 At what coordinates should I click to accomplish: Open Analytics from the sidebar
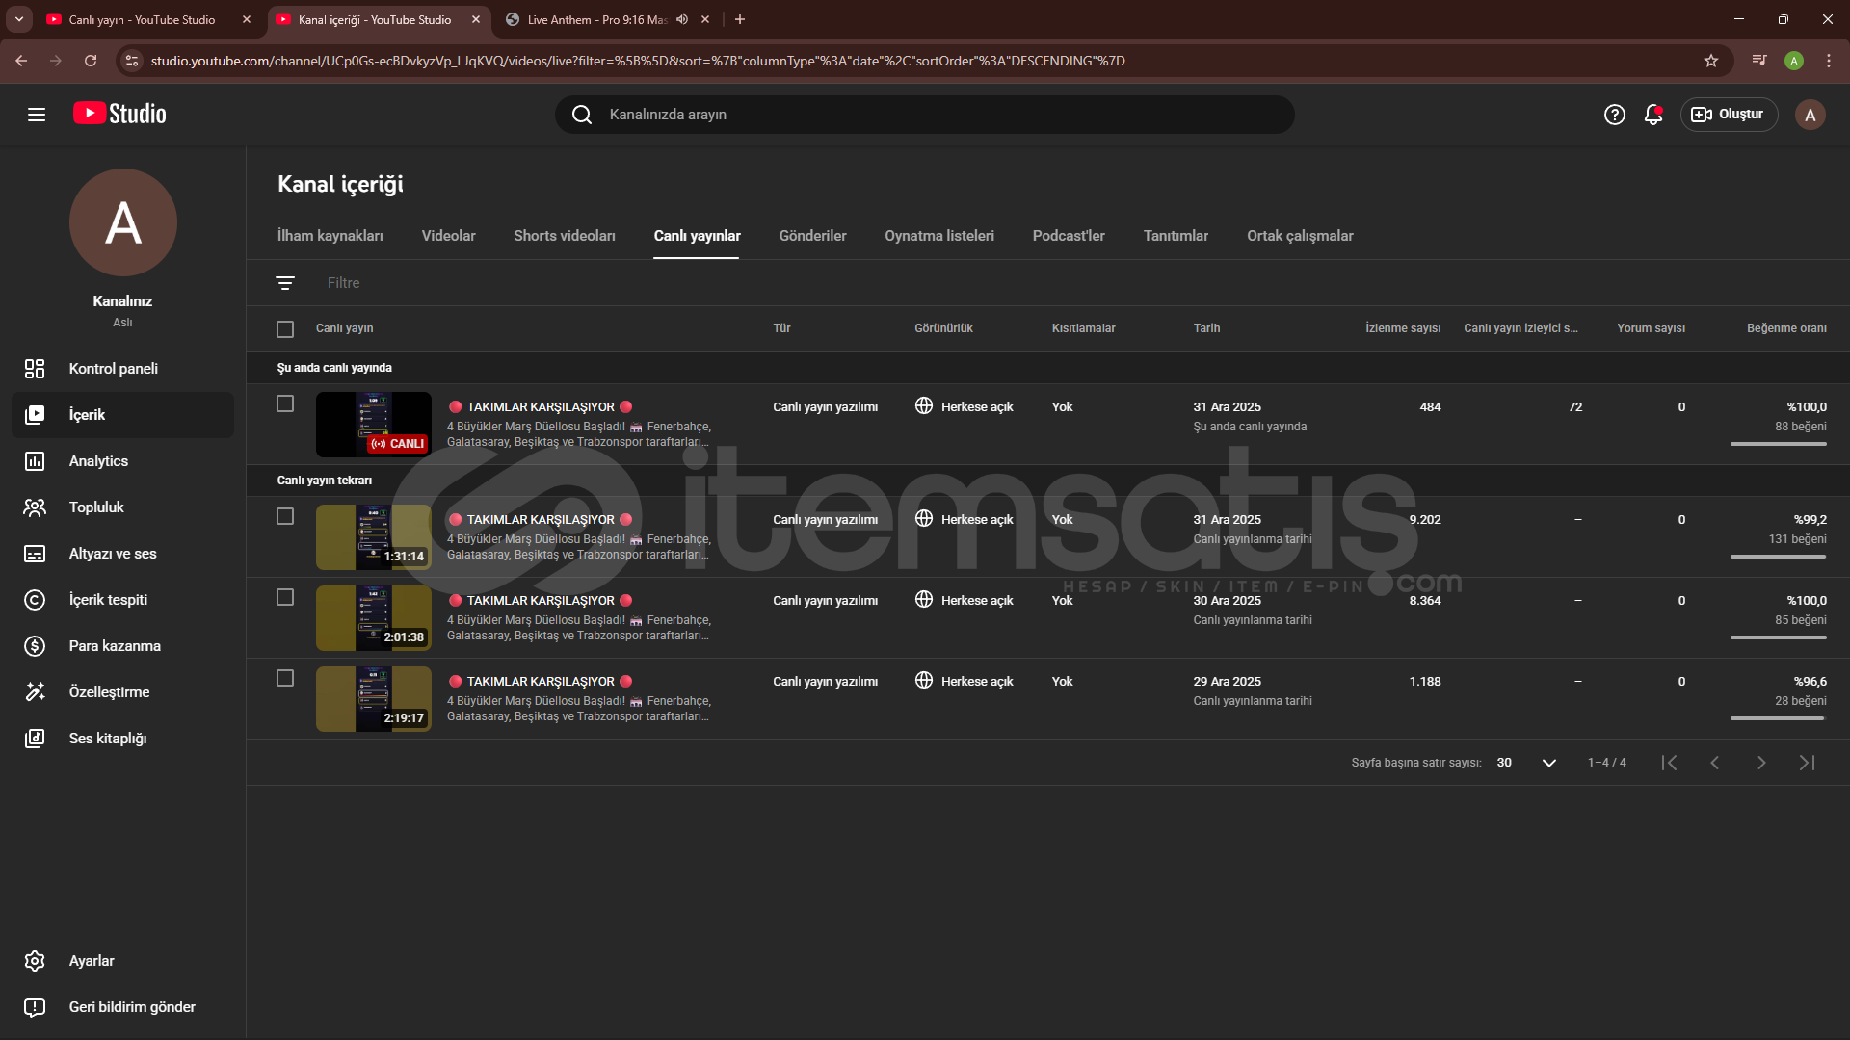[98, 461]
